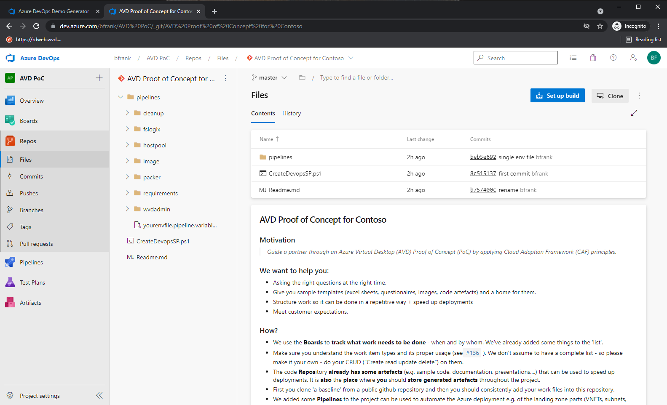The width and height of the screenshot is (667, 405).
Task: Open the BF user profile avatar
Action: [654, 58]
